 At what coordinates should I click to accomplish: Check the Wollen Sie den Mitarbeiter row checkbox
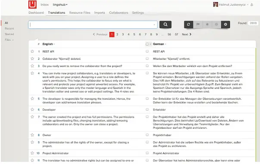coord(147,66)
